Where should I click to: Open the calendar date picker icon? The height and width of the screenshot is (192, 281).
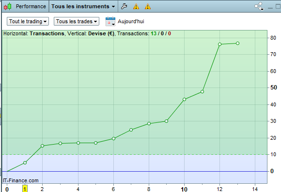point(110,21)
